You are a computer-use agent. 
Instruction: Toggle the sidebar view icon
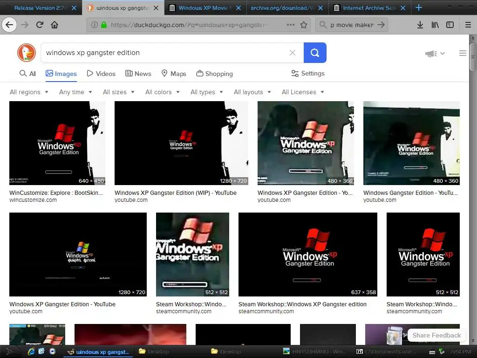coord(450,25)
